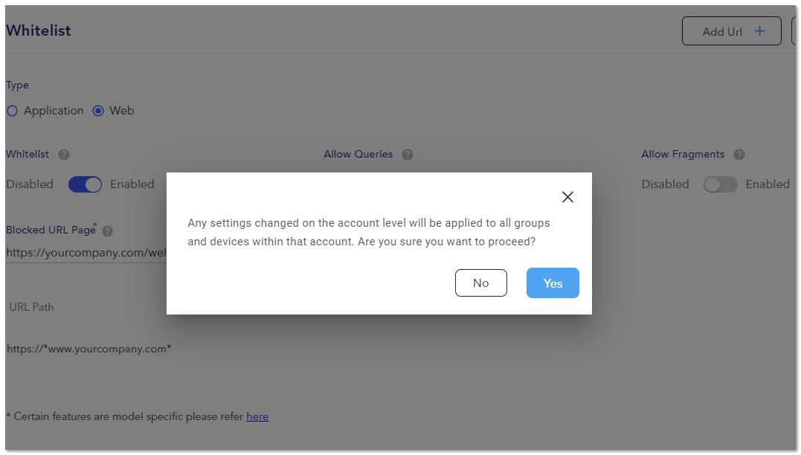
Task: Close the confirmation dialog with the X icon
Action: click(x=567, y=197)
